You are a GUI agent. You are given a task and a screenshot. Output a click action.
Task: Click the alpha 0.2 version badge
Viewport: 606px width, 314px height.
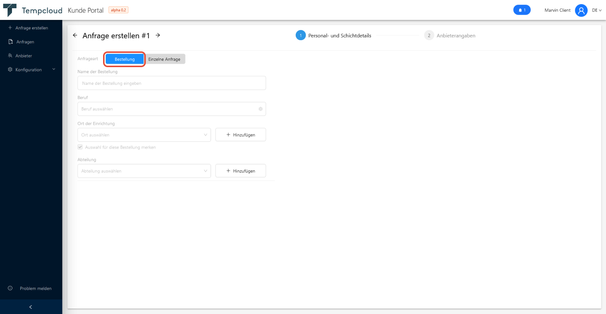[x=118, y=10]
